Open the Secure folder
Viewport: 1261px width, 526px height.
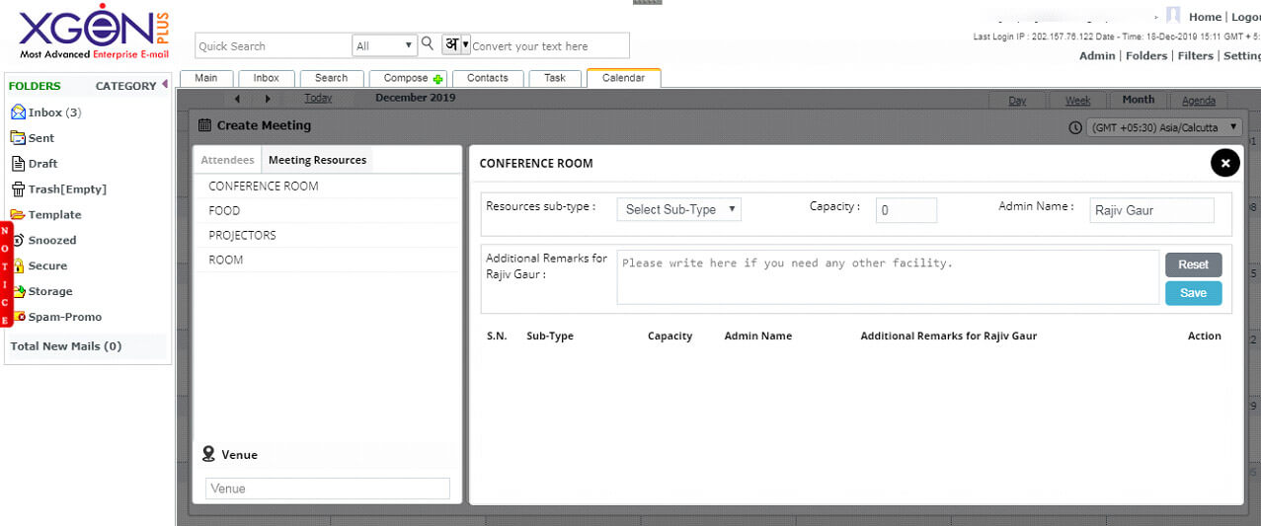click(47, 266)
